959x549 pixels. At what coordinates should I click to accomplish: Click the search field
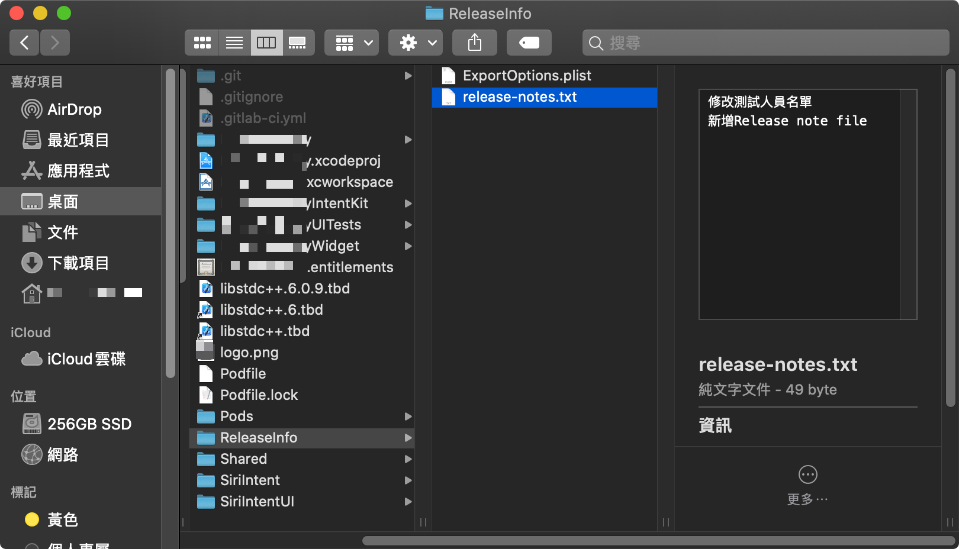point(766,43)
